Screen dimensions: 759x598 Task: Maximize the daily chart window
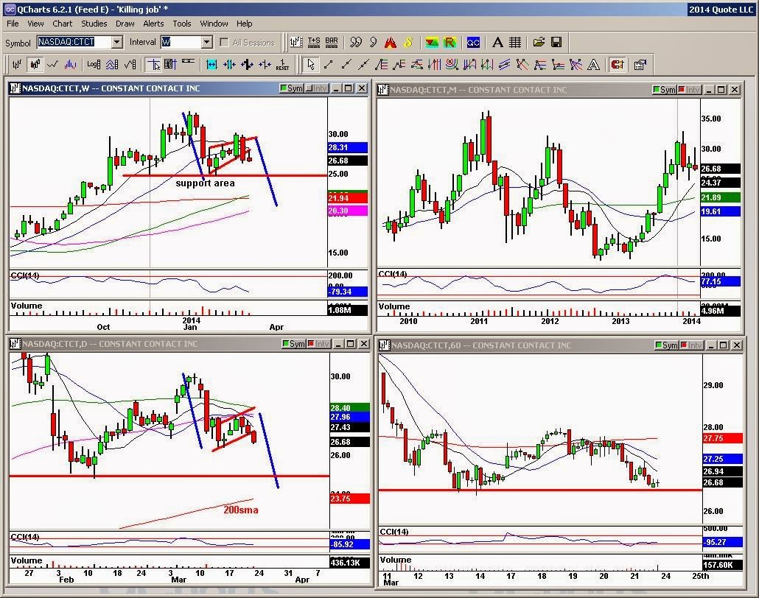point(351,344)
